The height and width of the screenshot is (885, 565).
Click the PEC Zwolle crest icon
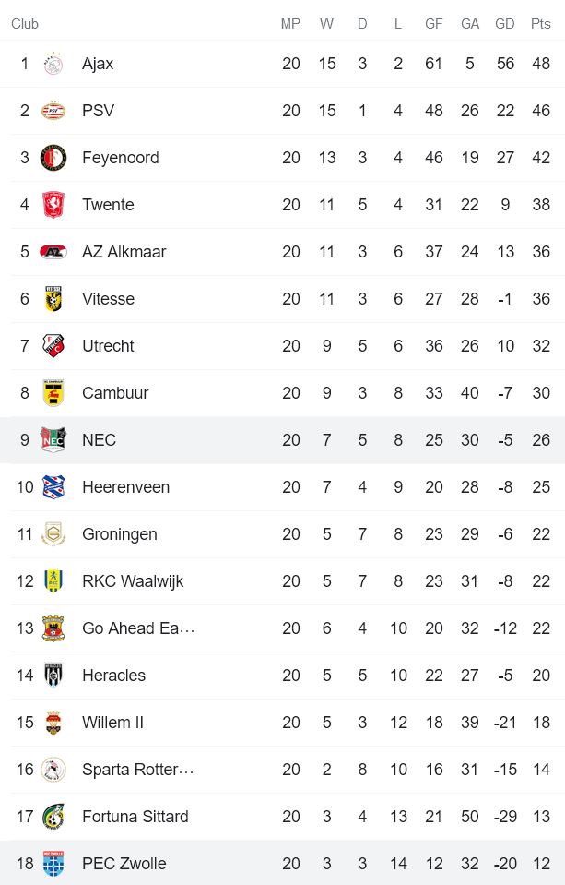pos(53,864)
